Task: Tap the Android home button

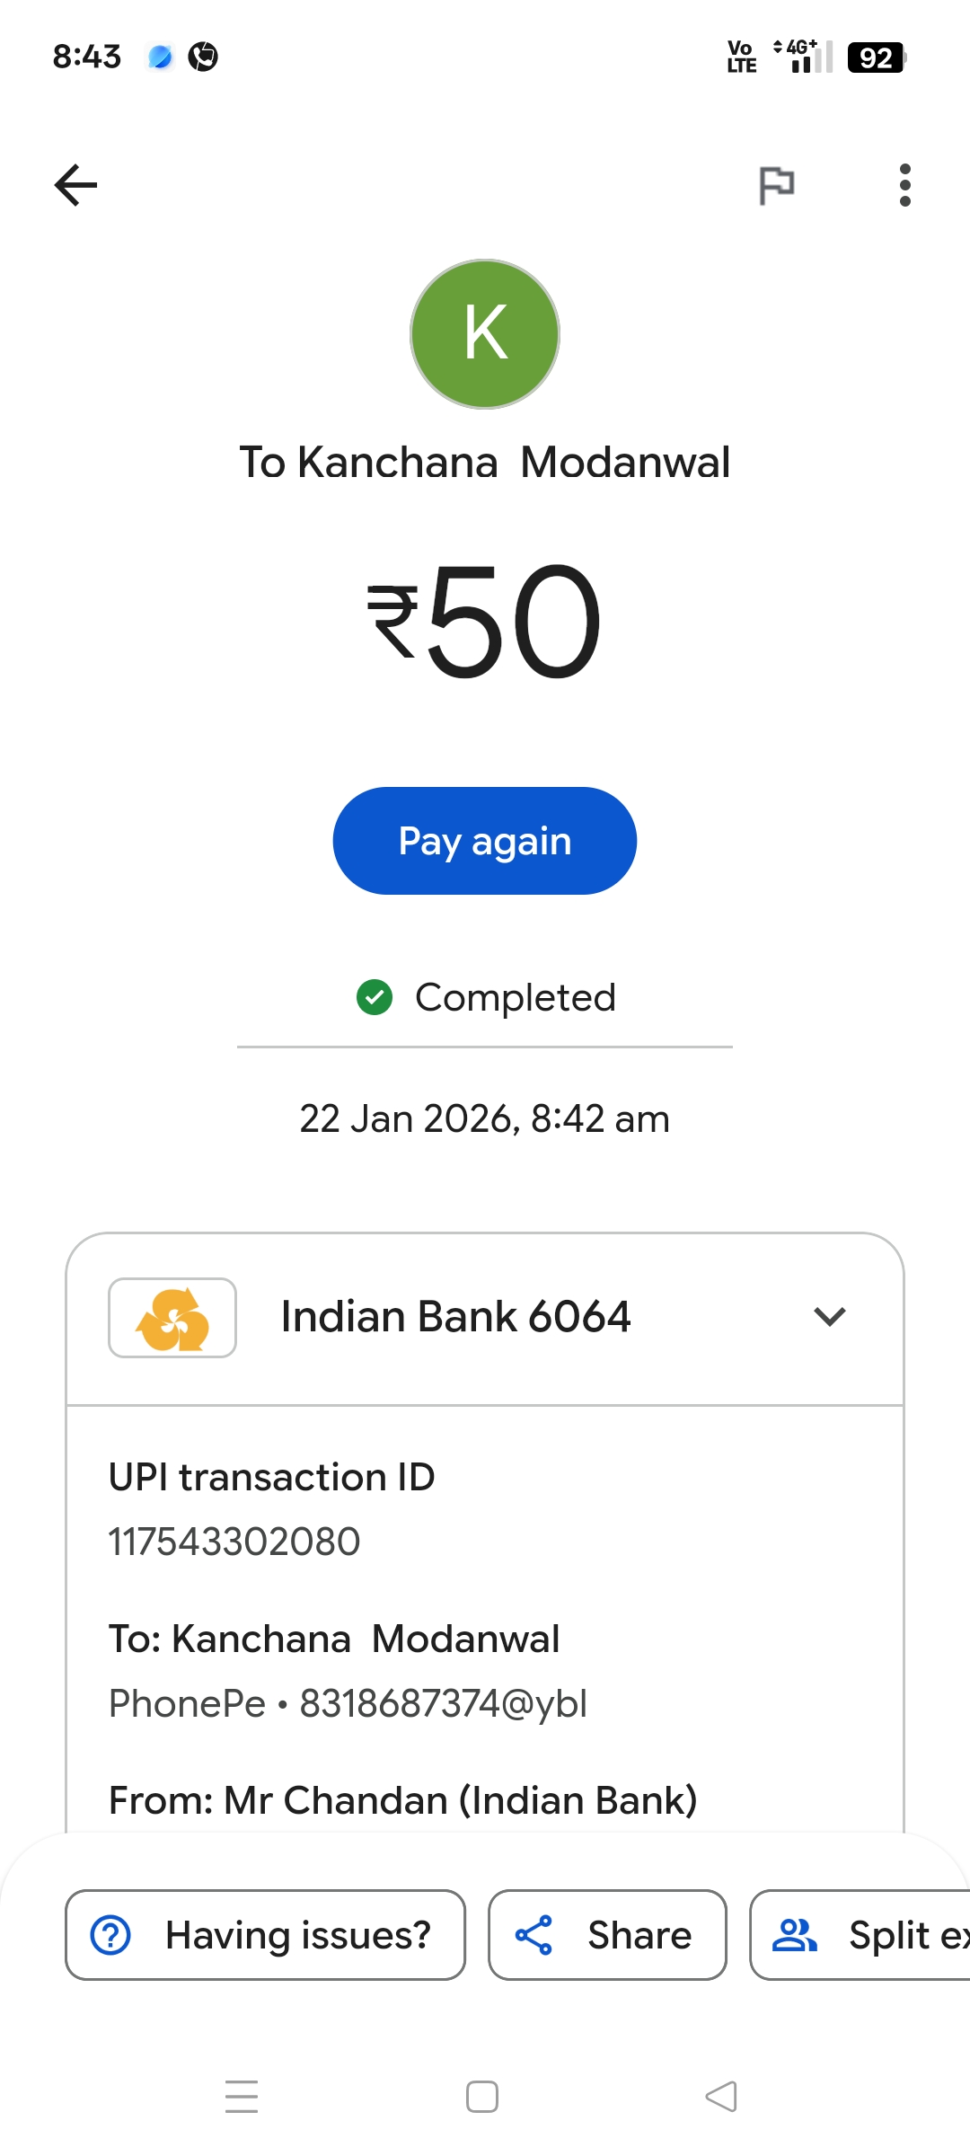Action: click(482, 2097)
